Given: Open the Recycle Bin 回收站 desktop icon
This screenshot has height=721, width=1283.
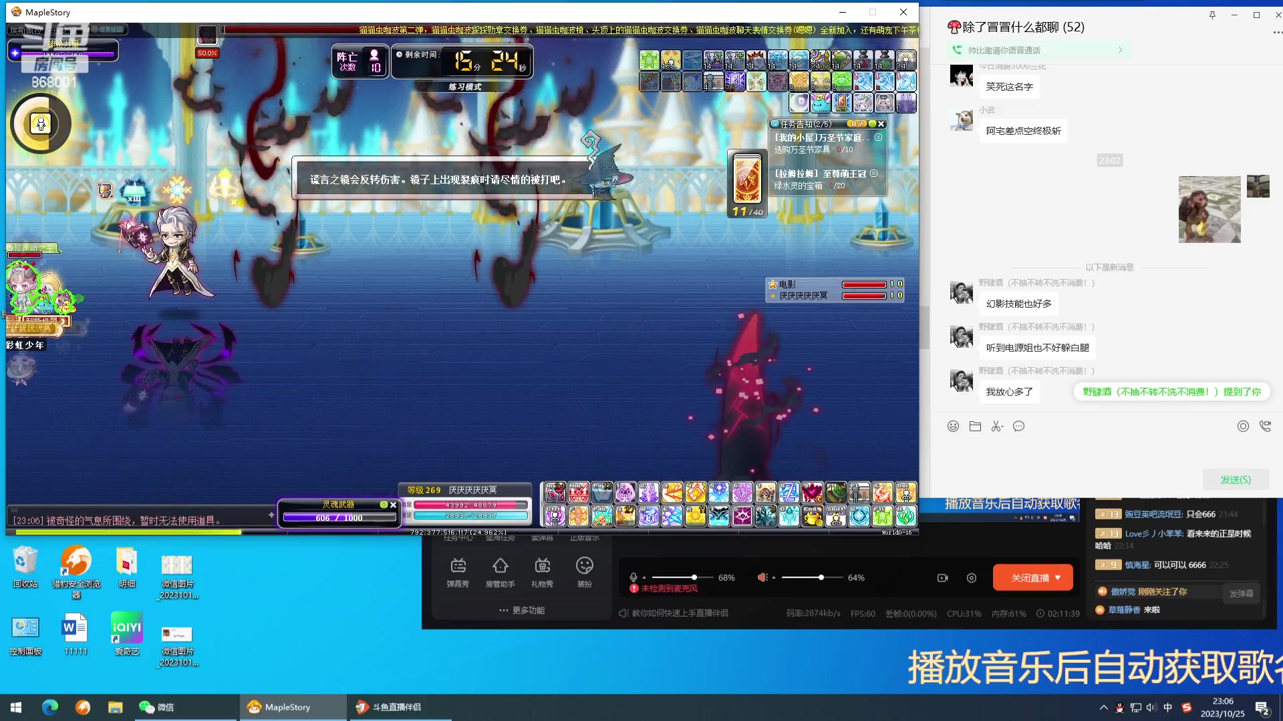Looking at the screenshot, I should click(x=25, y=567).
